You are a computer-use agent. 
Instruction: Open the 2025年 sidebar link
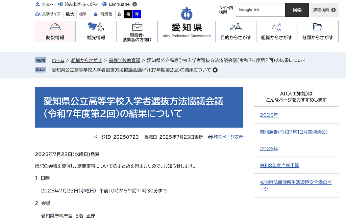pos(269,115)
